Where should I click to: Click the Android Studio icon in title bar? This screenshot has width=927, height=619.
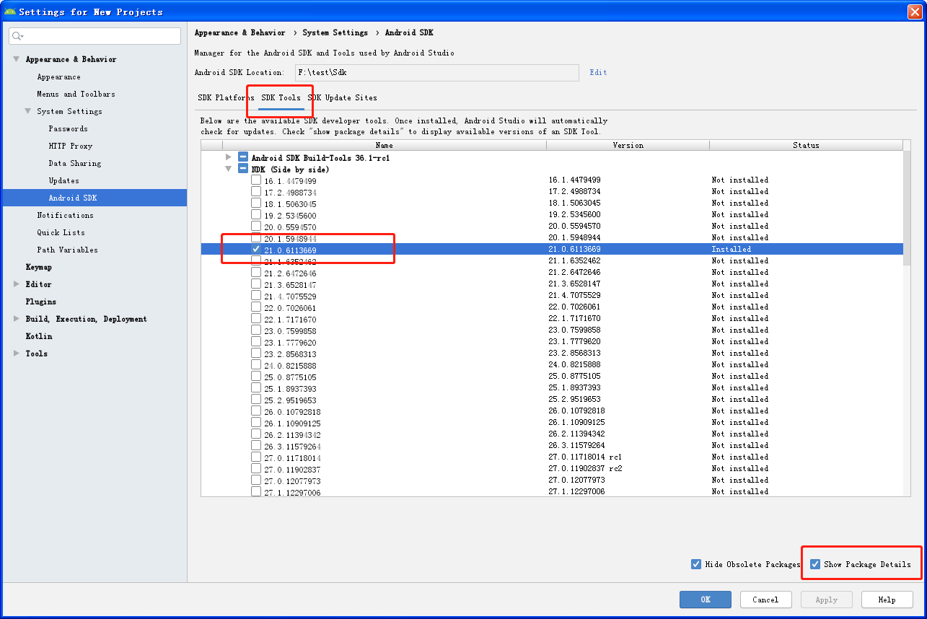tap(9, 12)
